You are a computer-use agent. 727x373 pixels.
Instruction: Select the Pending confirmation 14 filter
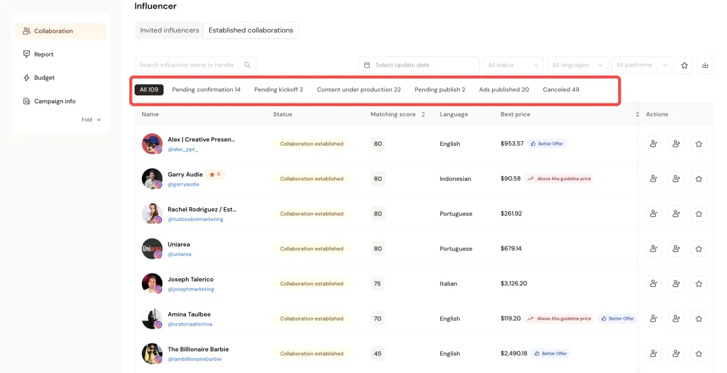tap(206, 89)
